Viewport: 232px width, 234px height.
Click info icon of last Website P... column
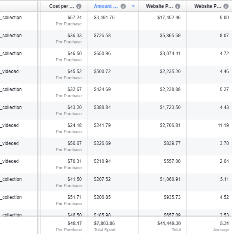pos(226,6)
